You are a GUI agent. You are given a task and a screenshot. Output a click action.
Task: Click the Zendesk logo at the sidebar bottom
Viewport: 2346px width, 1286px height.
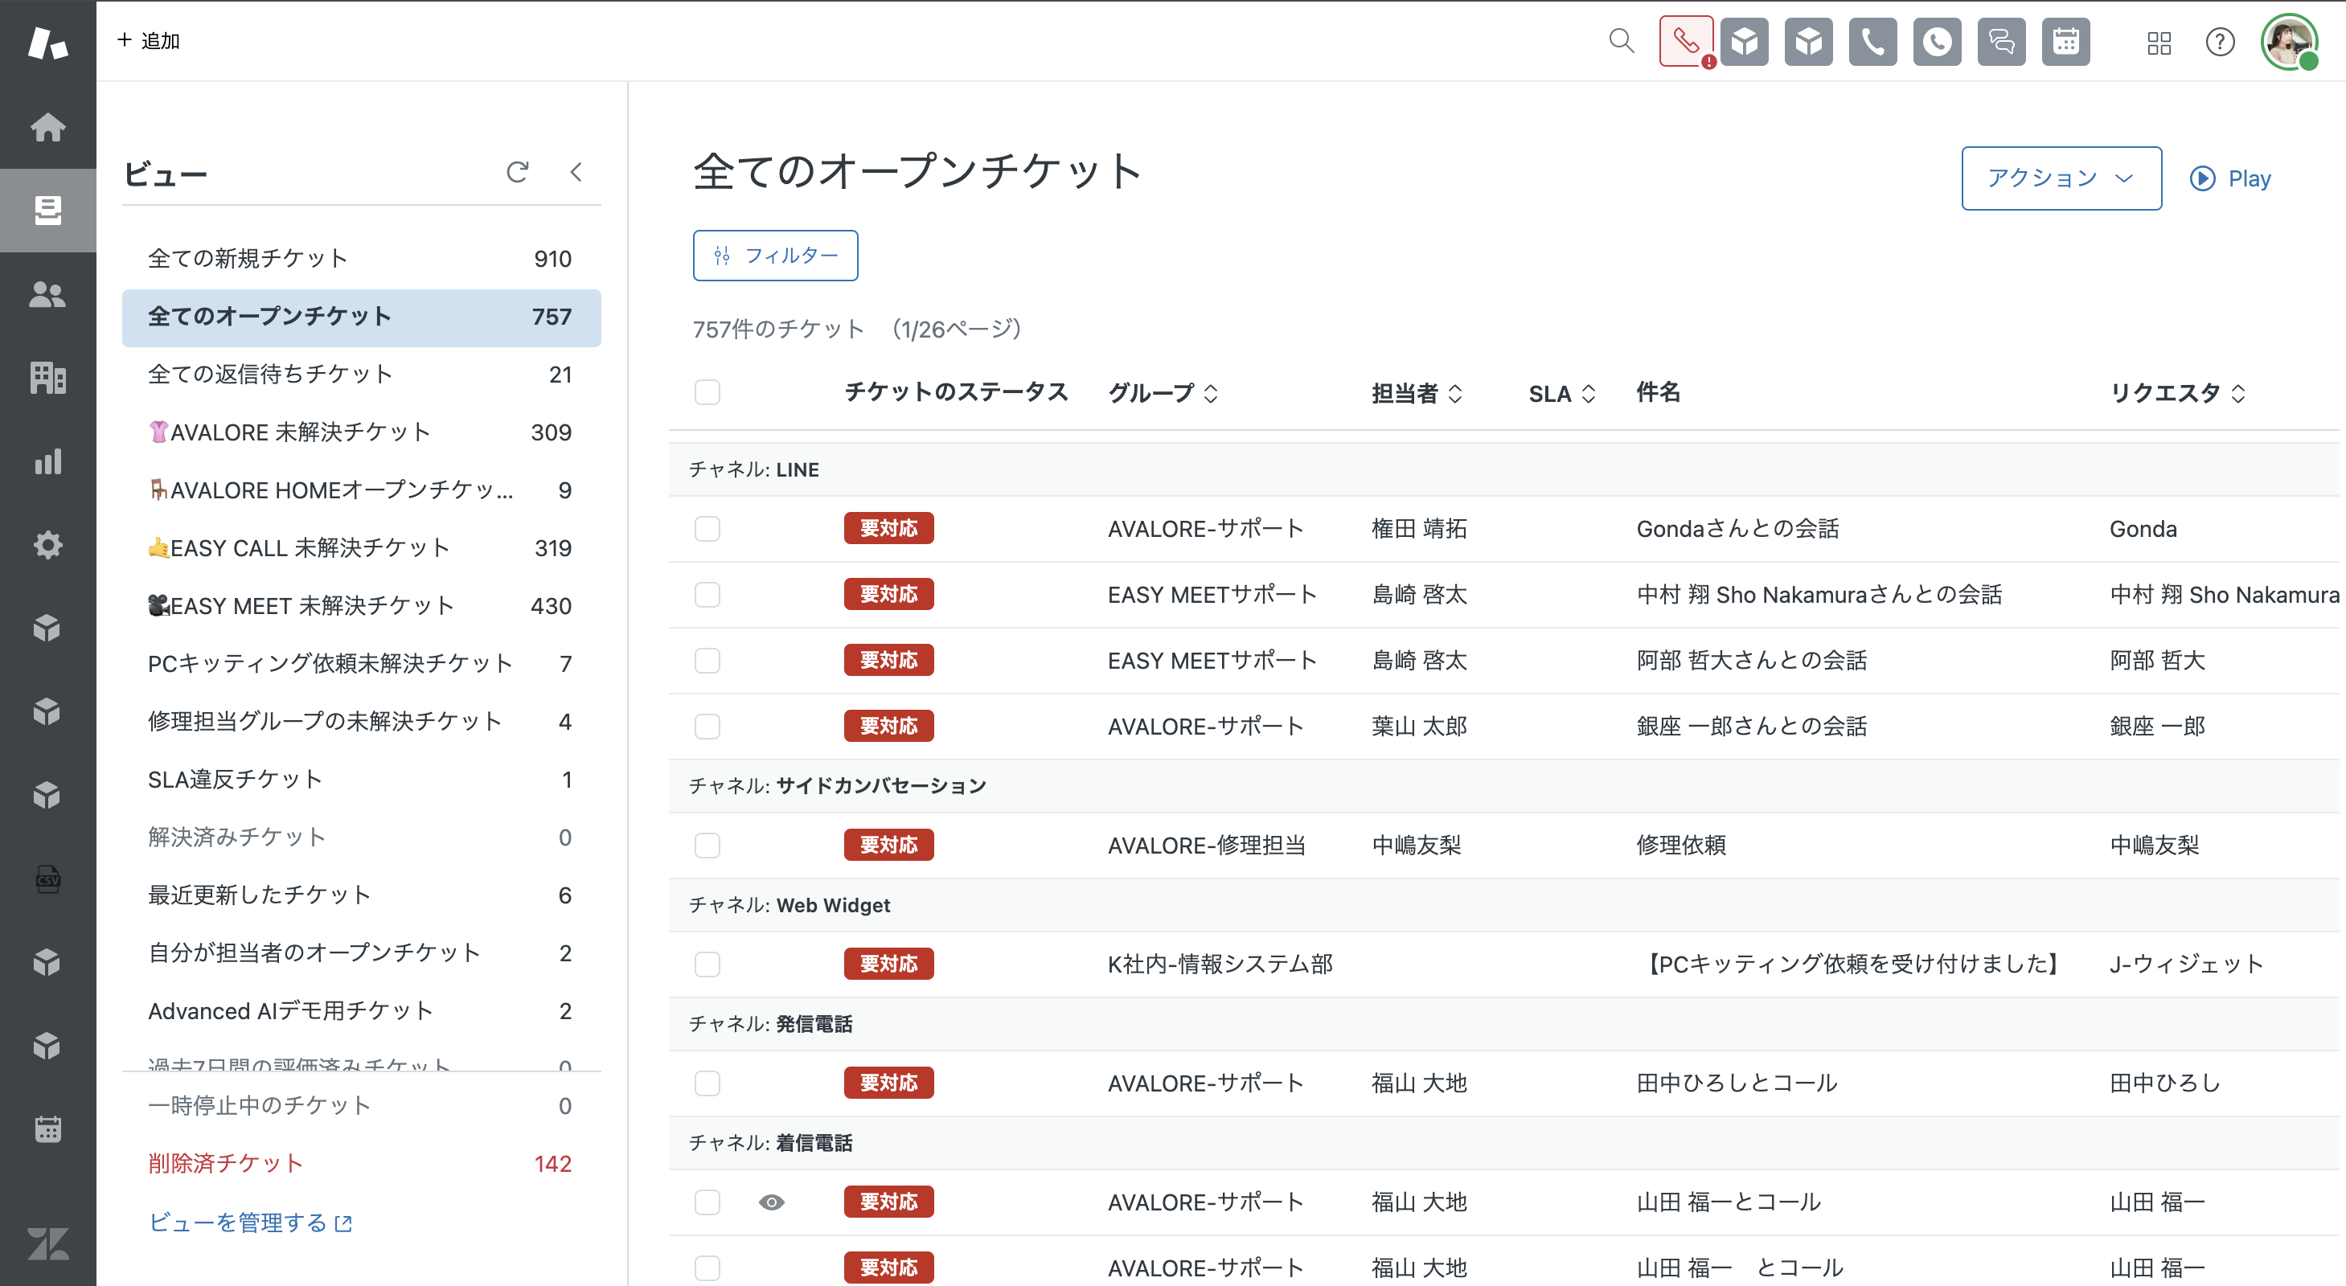tap(47, 1243)
